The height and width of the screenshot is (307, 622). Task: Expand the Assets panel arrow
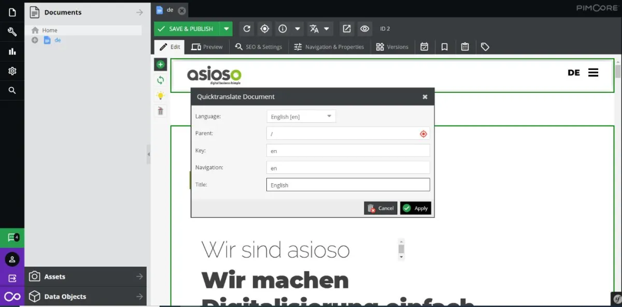tap(139, 277)
